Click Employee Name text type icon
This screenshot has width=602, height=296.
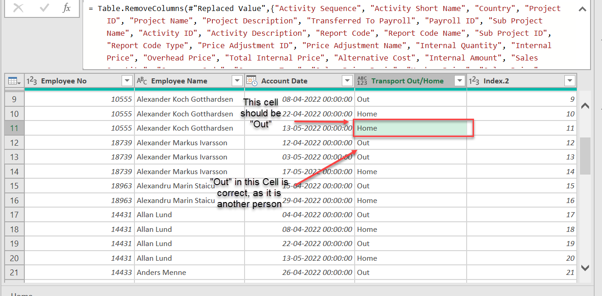click(142, 81)
